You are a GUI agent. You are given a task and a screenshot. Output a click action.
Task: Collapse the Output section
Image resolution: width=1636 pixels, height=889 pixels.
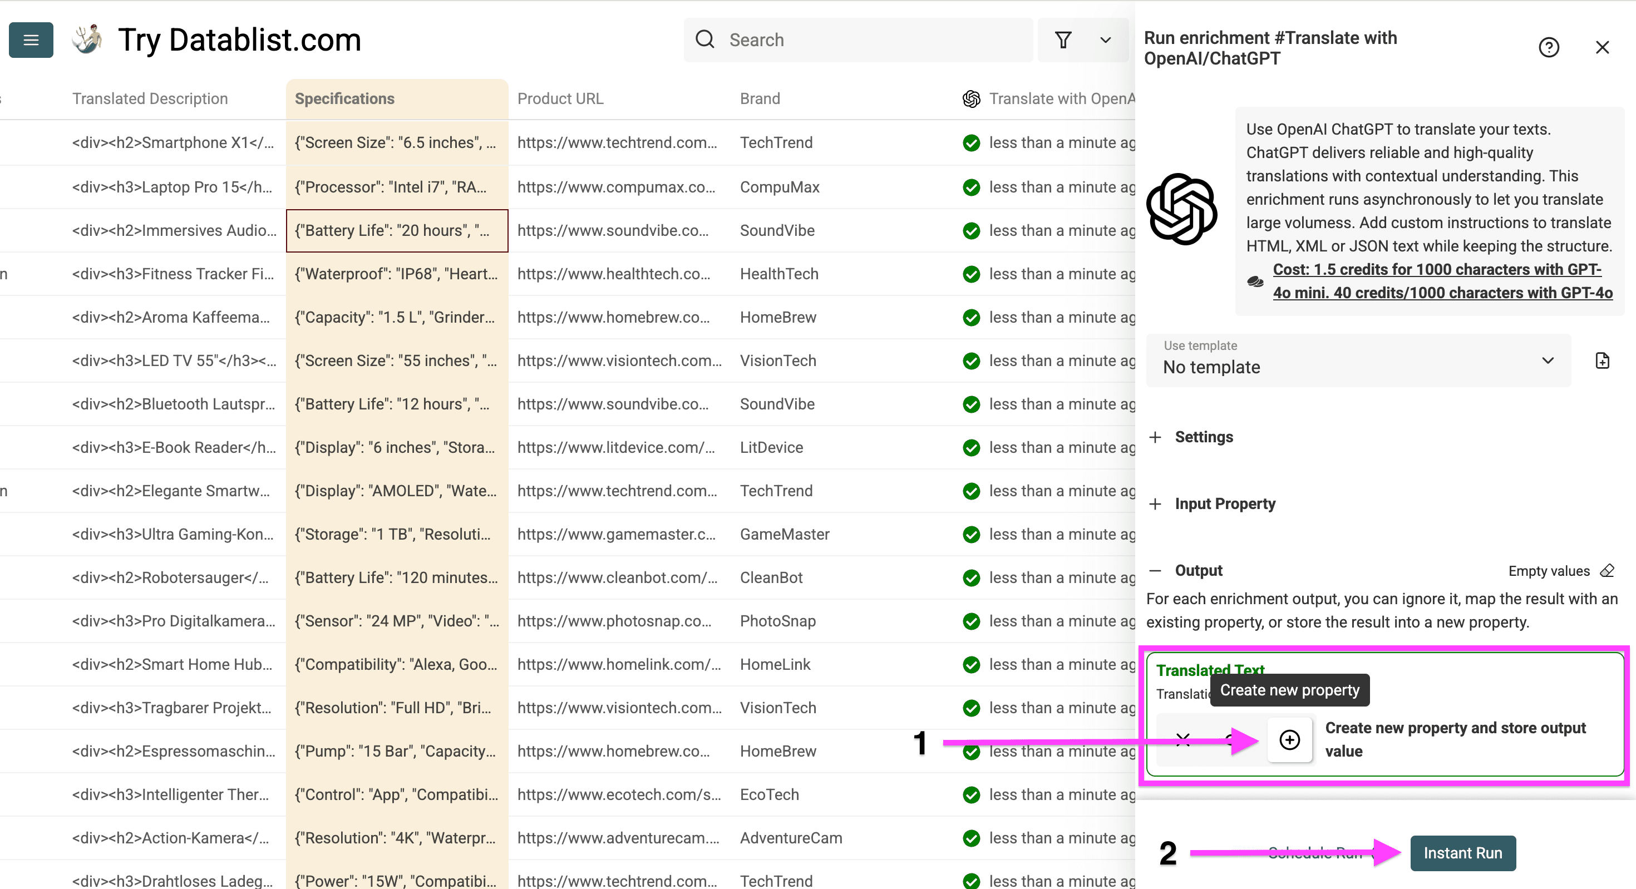tap(1155, 570)
